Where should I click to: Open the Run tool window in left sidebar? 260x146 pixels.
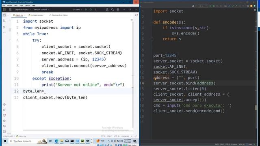pos(4,110)
